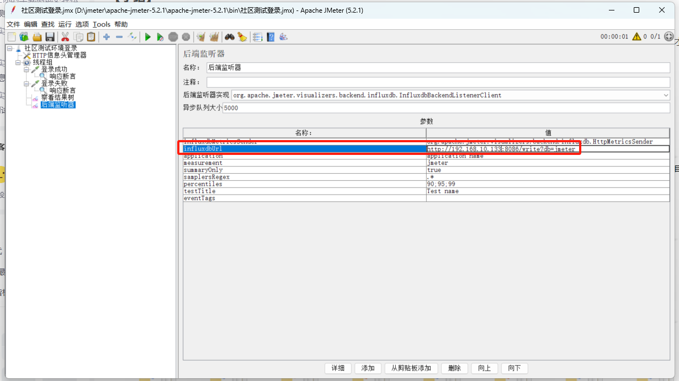This screenshot has height=381, width=679.
Task: Click the 向下 button
Action: [514, 368]
